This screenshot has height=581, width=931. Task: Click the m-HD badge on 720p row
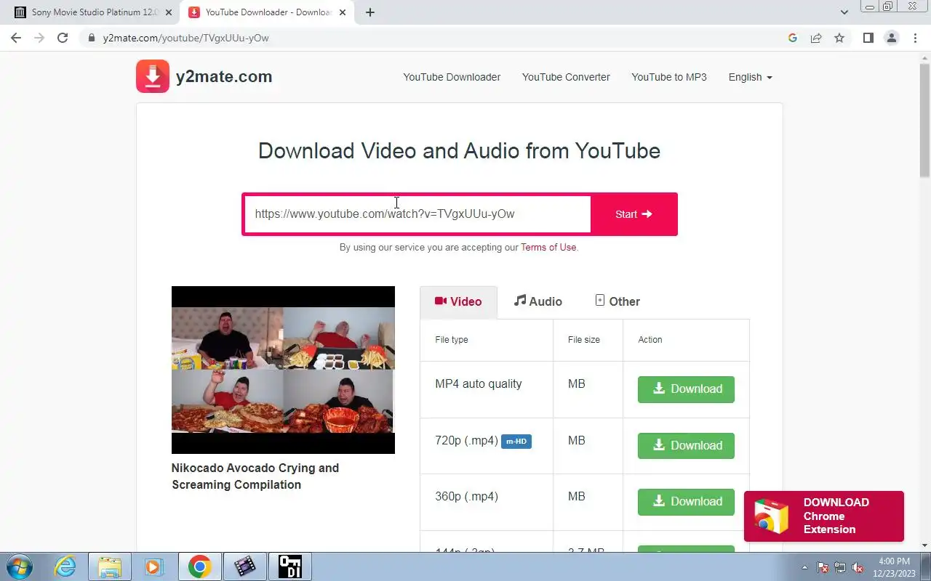point(516,441)
